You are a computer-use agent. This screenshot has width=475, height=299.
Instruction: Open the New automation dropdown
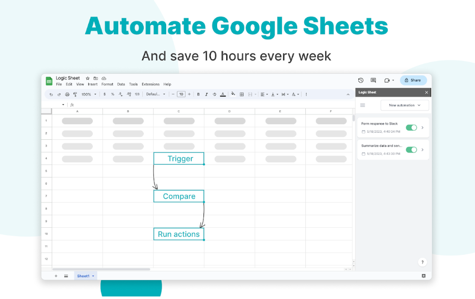point(405,105)
